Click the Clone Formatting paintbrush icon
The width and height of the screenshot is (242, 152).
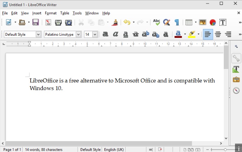tap(115, 22)
